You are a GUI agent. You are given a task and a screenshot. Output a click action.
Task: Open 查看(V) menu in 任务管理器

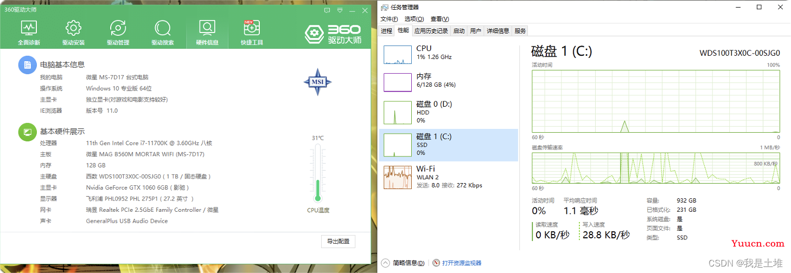pos(439,19)
